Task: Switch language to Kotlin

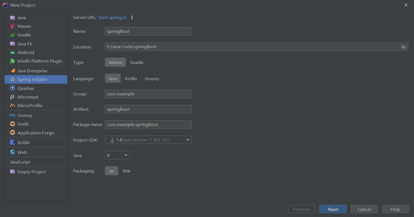Action: tap(131, 78)
